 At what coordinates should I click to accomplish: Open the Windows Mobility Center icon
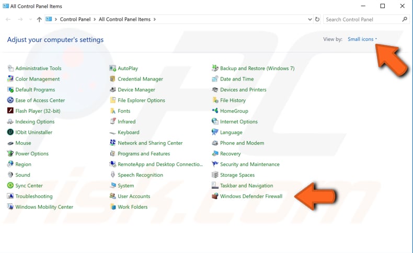click(x=10, y=207)
